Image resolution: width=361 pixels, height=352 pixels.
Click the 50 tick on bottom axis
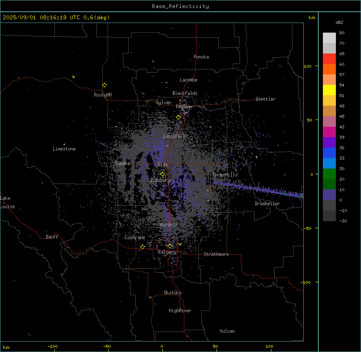pos(215,346)
